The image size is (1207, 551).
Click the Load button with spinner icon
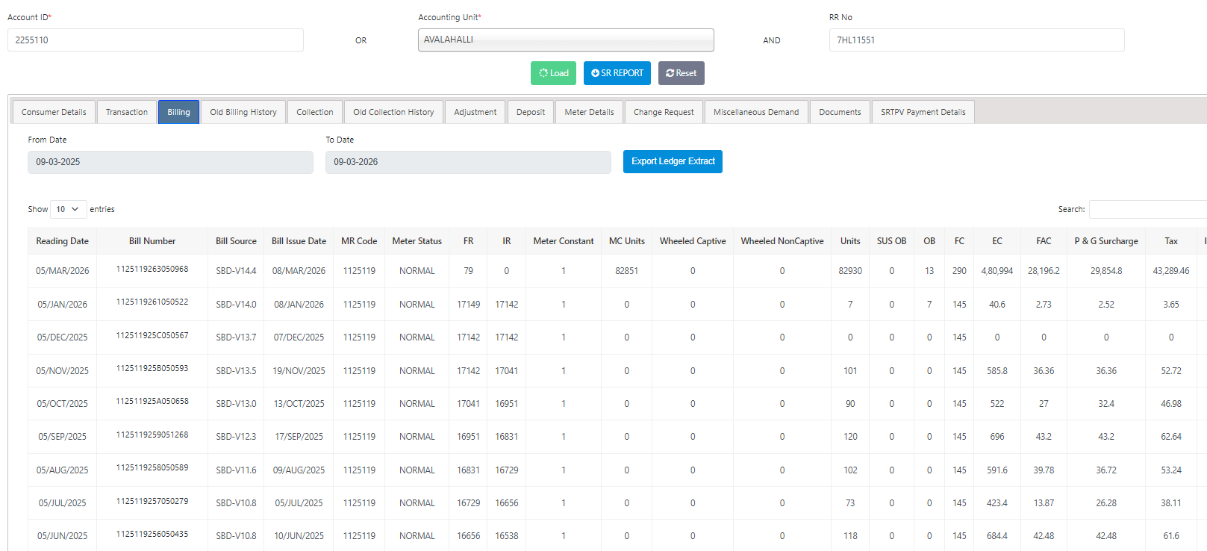[553, 73]
